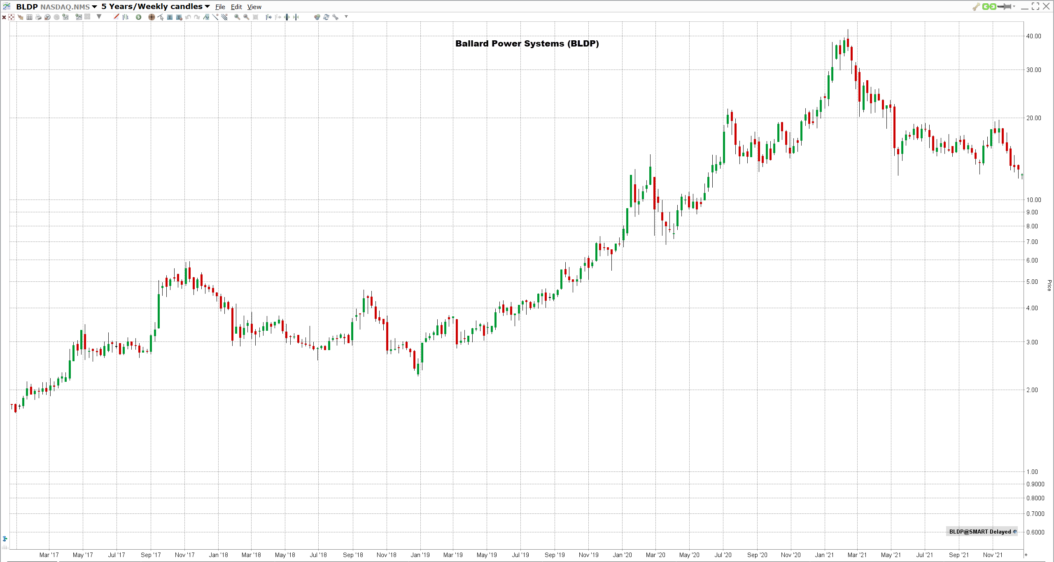Image resolution: width=1054 pixels, height=562 pixels.
Task: Click the 20.00 price axis label
Action: tap(1033, 118)
